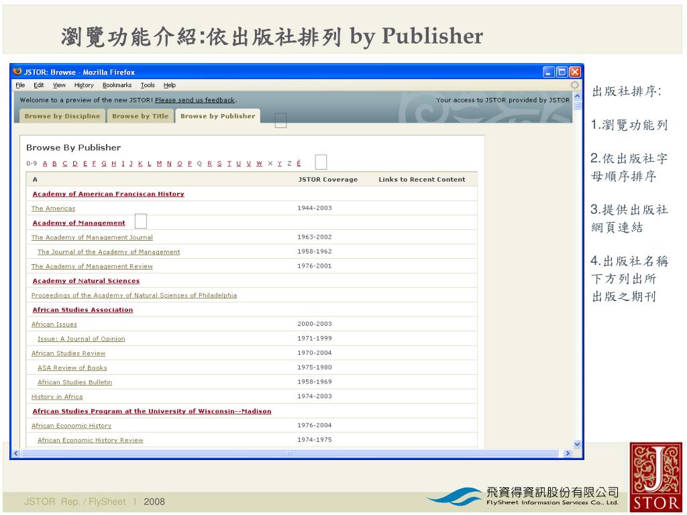Open African Studies Bulletin

[x=75, y=382]
